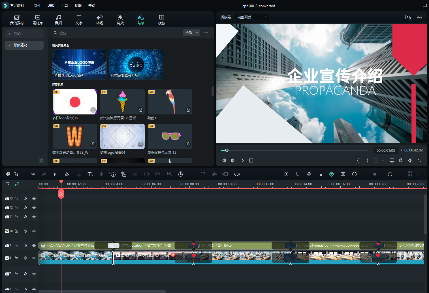
Task: Mute track 8 audio
Action: click(25, 258)
